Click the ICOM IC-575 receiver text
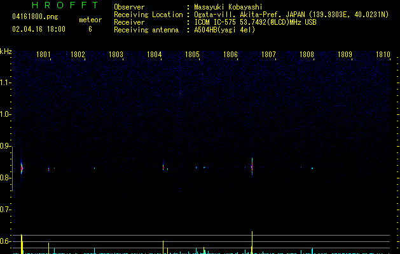The image size is (400, 254). click(x=255, y=22)
